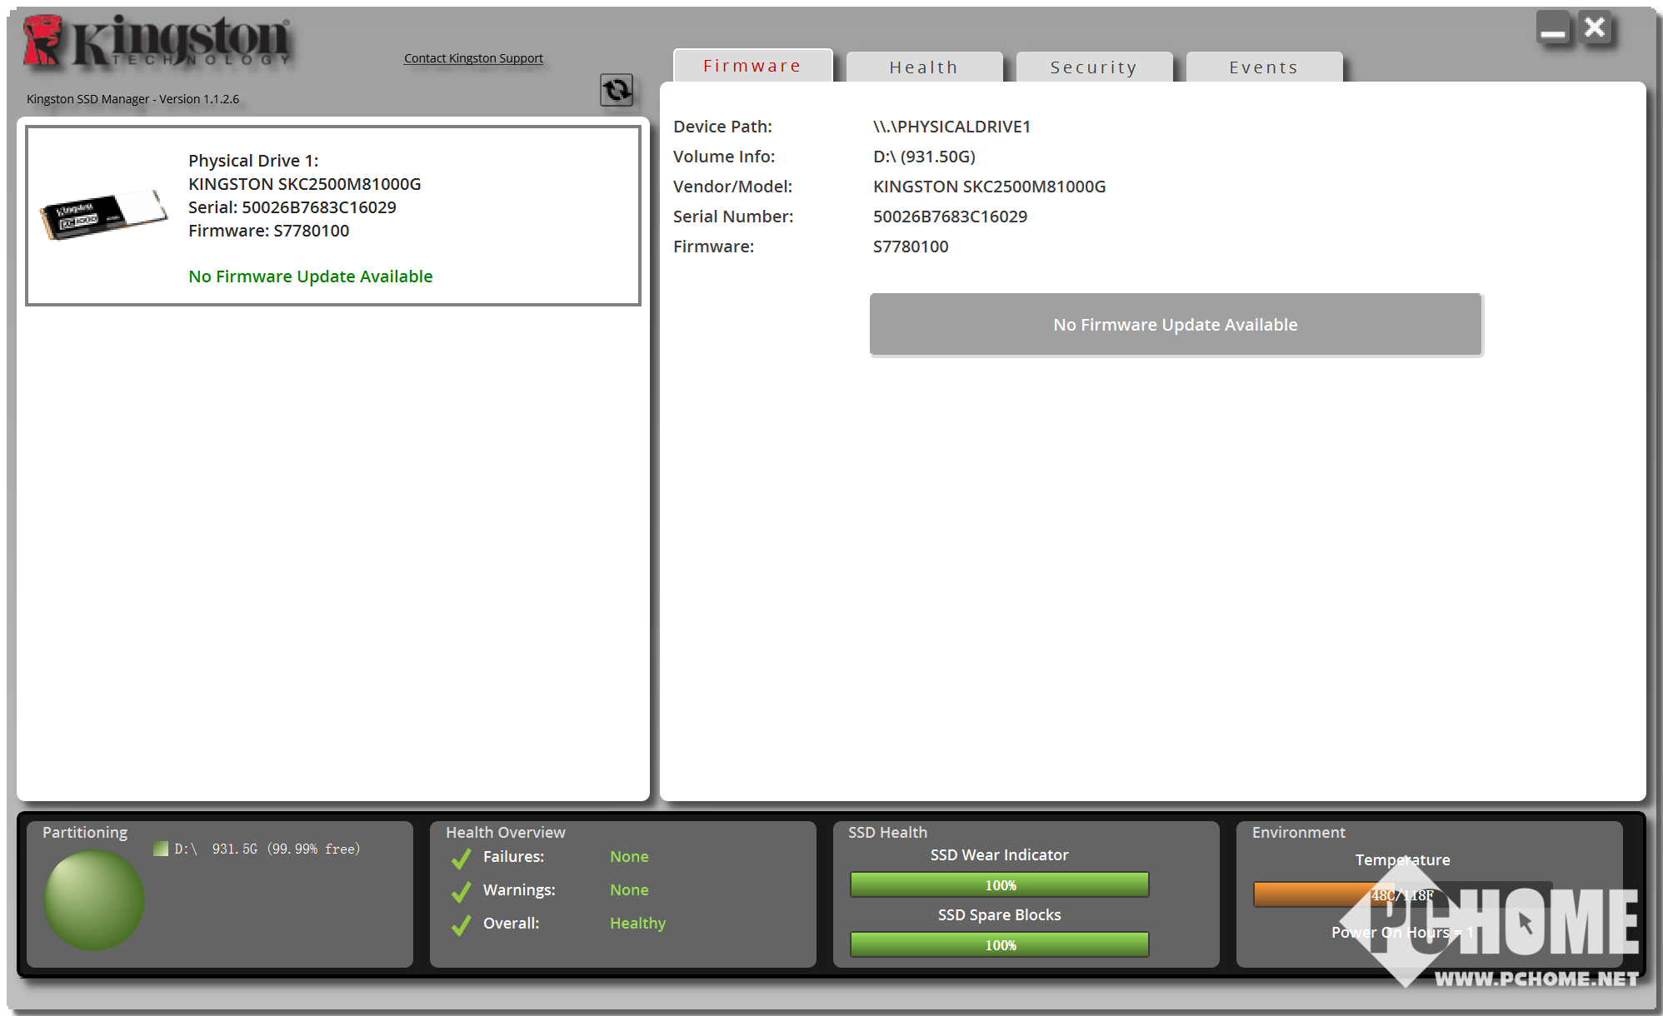1663x1016 pixels.
Task: Click the Volume Info label
Action: click(x=724, y=157)
